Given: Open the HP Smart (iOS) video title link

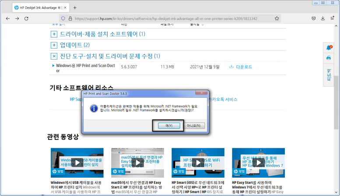Looking at the screenshot, I should click(x=197, y=187).
